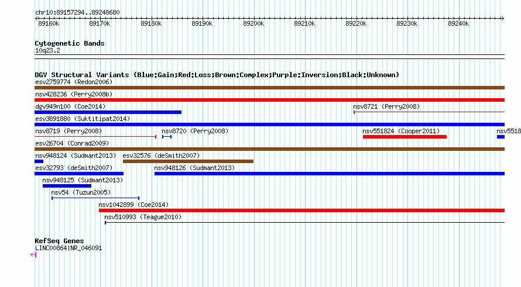521x287 pixels.
Task: Select the DGV Structural Variants track title
Action: click(x=217, y=75)
